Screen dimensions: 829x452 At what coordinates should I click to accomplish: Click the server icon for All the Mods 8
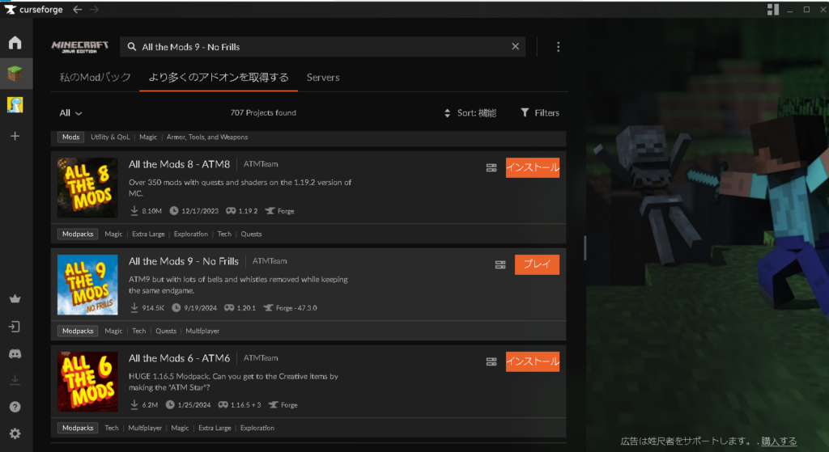(x=491, y=167)
